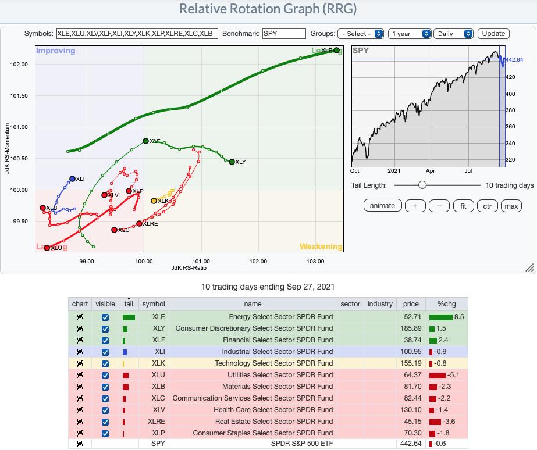Open the chart icon for XLF row
This screenshot has width=537, height=450.
click(80, 341)
